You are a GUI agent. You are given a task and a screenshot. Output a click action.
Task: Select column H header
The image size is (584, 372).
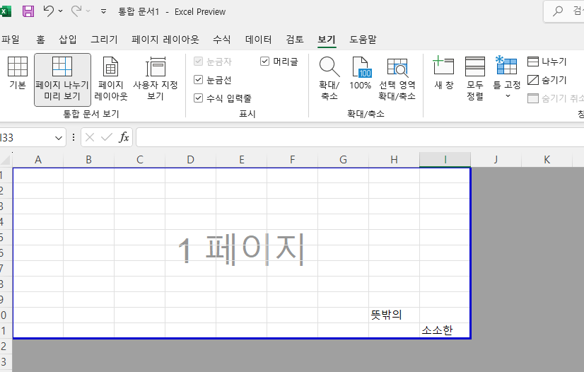[x=394, y=160]
